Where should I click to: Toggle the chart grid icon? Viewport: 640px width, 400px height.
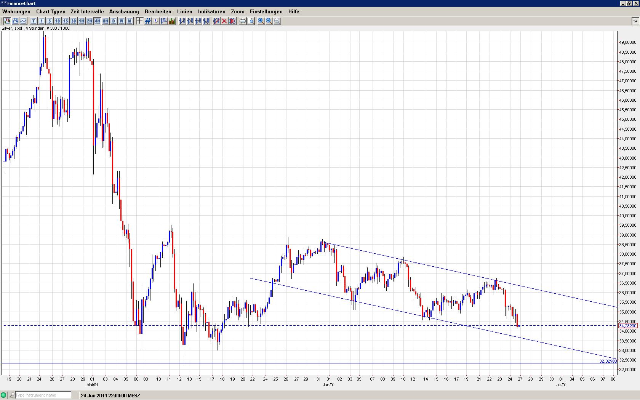pyautogui.click(x=147, y=21)
